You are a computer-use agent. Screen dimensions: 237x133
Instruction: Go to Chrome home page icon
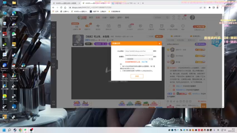click(x=65, y=7)
